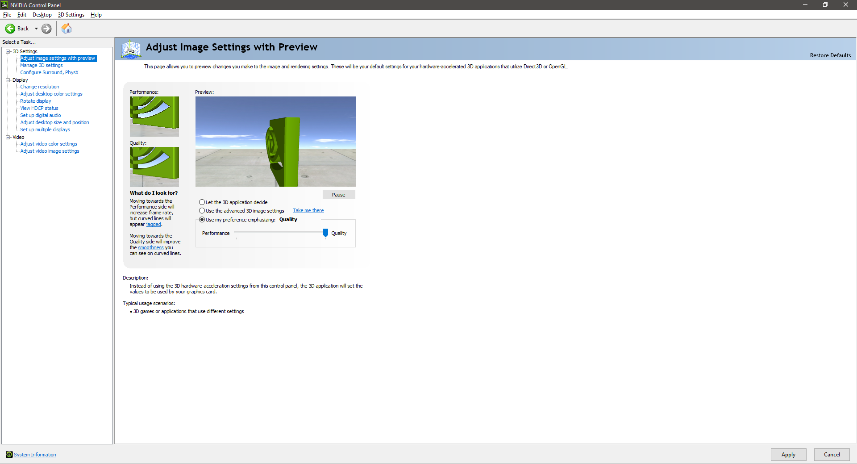The height and width of the screenshot is (464, 857).
Task: Close the NVIDIA Control Panel window
Action: point(846,4)
